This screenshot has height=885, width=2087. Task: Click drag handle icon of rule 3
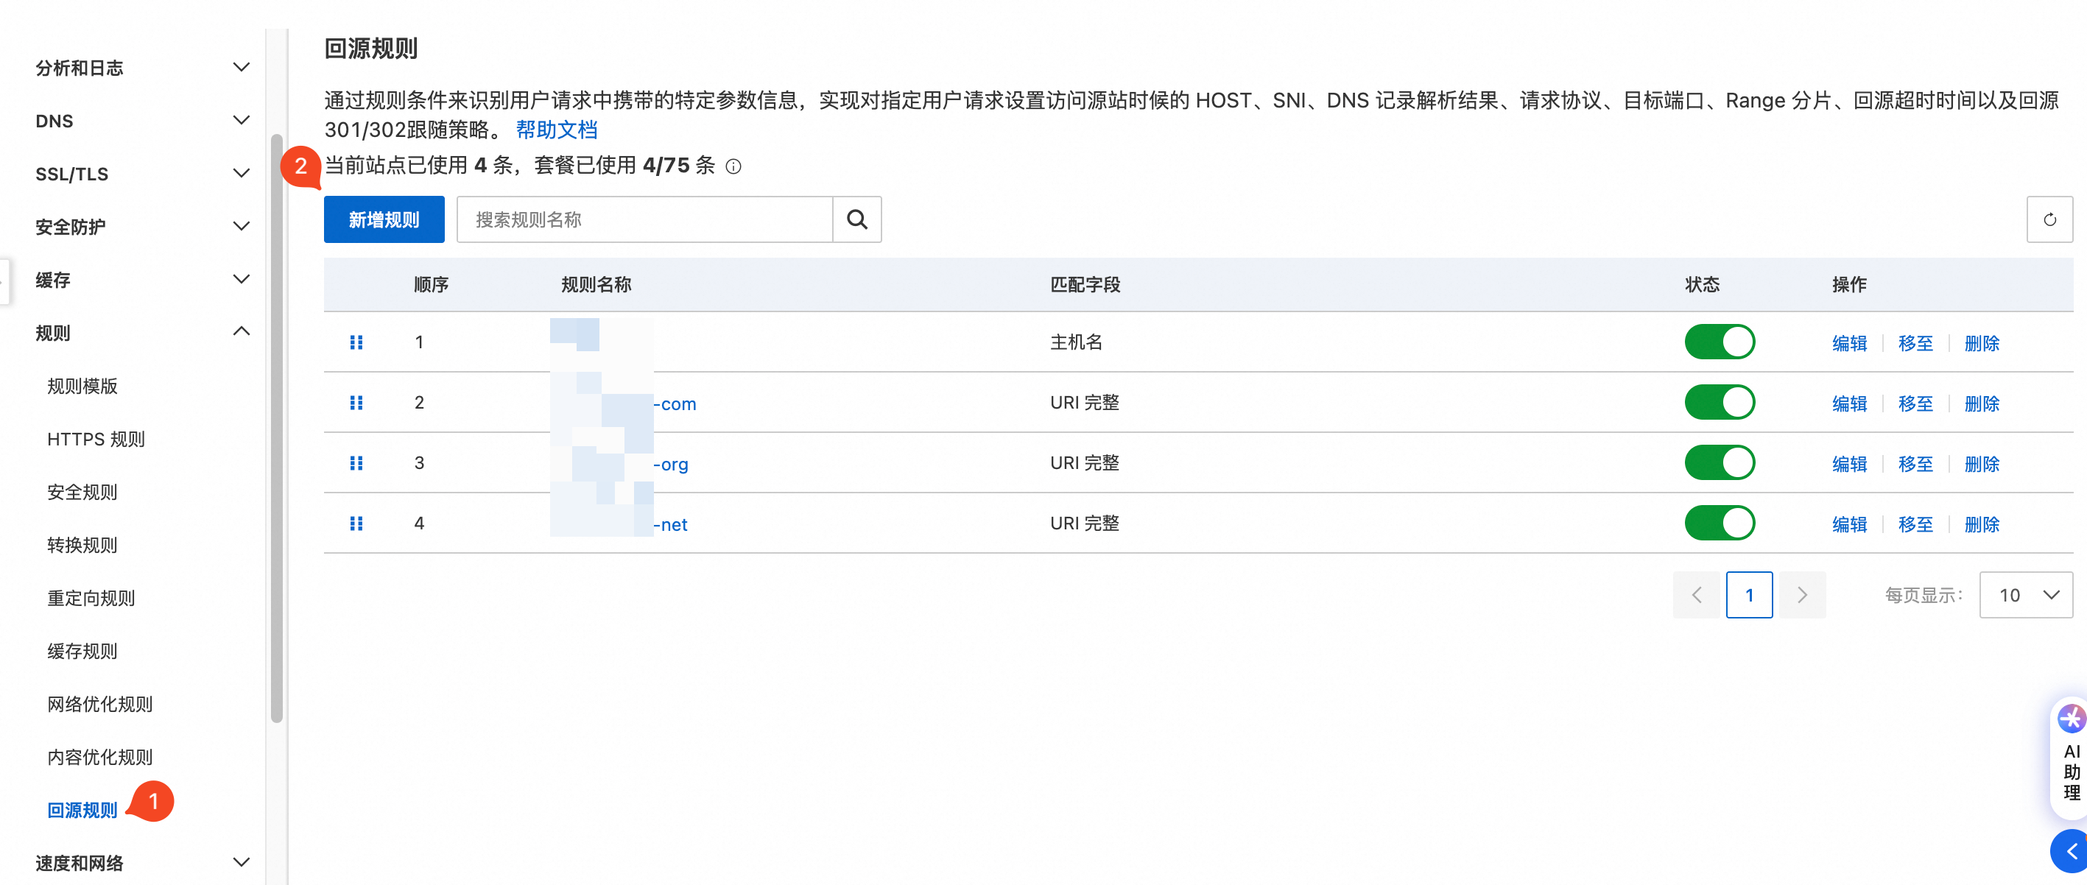pos(356,463)
